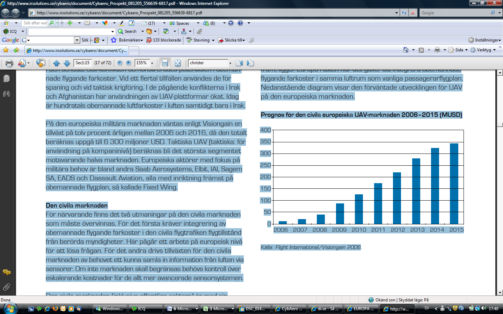Open Skicka till menu
Viewport: 503px width, 314px height.
(x=232, y=40)
